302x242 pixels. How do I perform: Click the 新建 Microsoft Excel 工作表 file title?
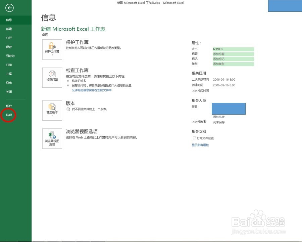(73, 29)
